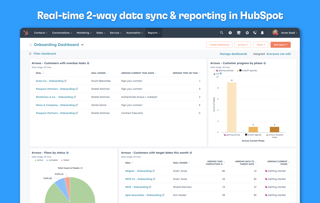Open the Manage dashboards link
Image resolution: width=320 pixels, height=203 pixels.
(233, 54)
